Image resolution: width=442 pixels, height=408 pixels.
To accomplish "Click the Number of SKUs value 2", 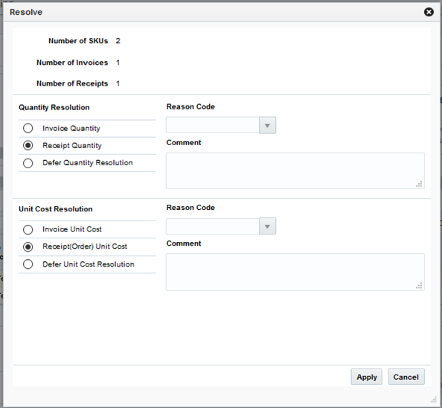I will (118, 41).
